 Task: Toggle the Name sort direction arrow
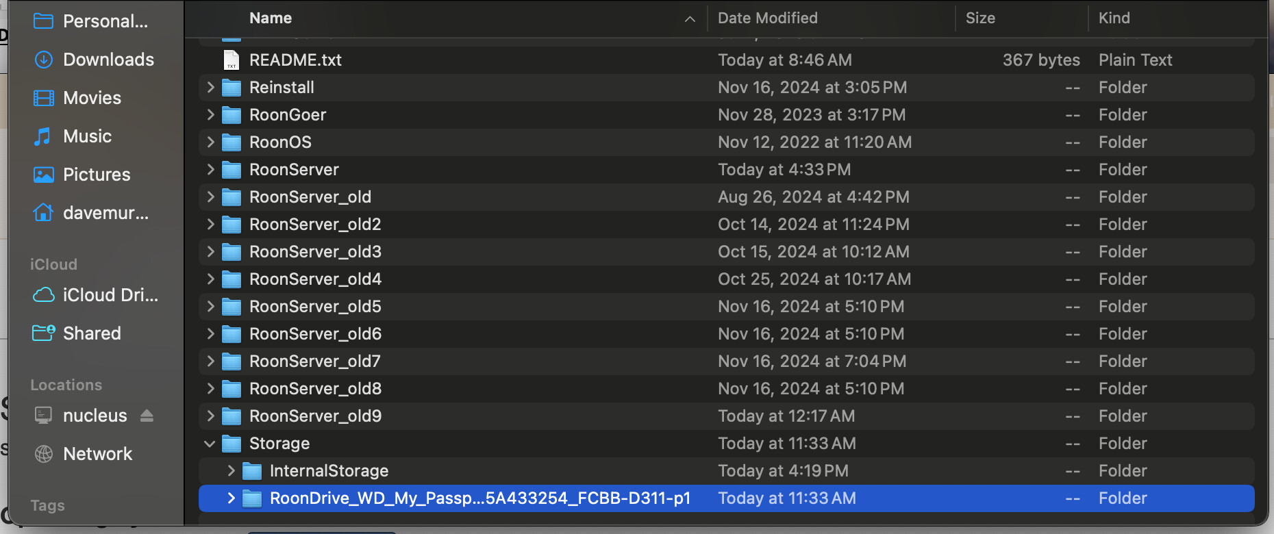click(690, 19)
